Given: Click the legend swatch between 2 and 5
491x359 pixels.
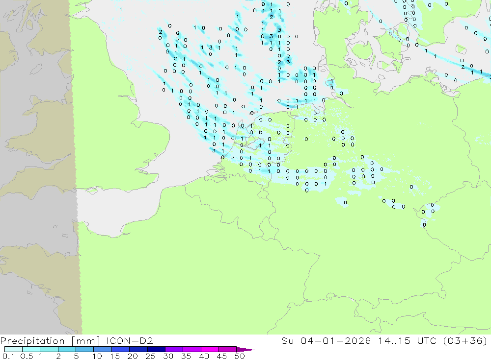Looking at the screenshot, I should (x=67, y=349).
